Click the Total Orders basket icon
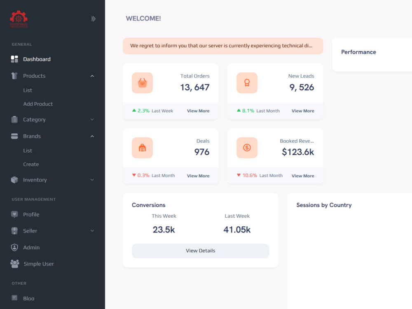Image resolution: width=412 pixels, height=309 pixels. (142, 83)
